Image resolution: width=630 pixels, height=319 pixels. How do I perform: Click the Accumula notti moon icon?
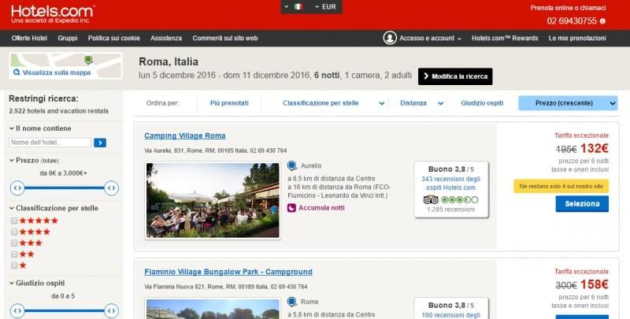(x=292, y=208)
